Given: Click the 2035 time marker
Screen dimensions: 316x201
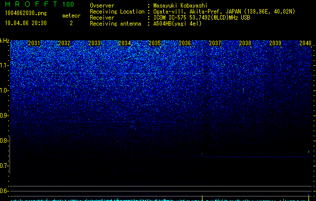Looking at the screenshot, I should 155,43.
